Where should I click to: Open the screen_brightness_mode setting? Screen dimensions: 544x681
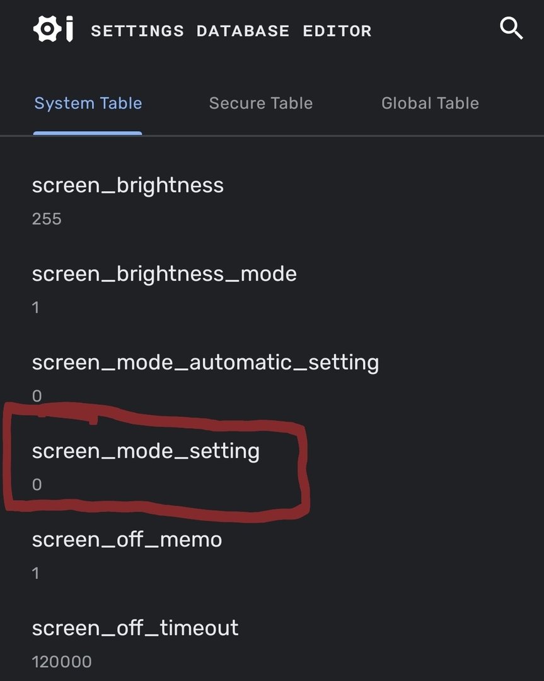[x=164, y=274]
